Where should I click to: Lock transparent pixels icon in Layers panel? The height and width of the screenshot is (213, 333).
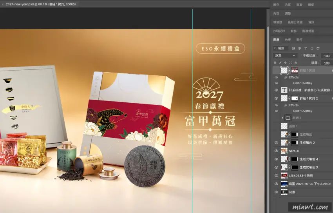tap(275, 63)
